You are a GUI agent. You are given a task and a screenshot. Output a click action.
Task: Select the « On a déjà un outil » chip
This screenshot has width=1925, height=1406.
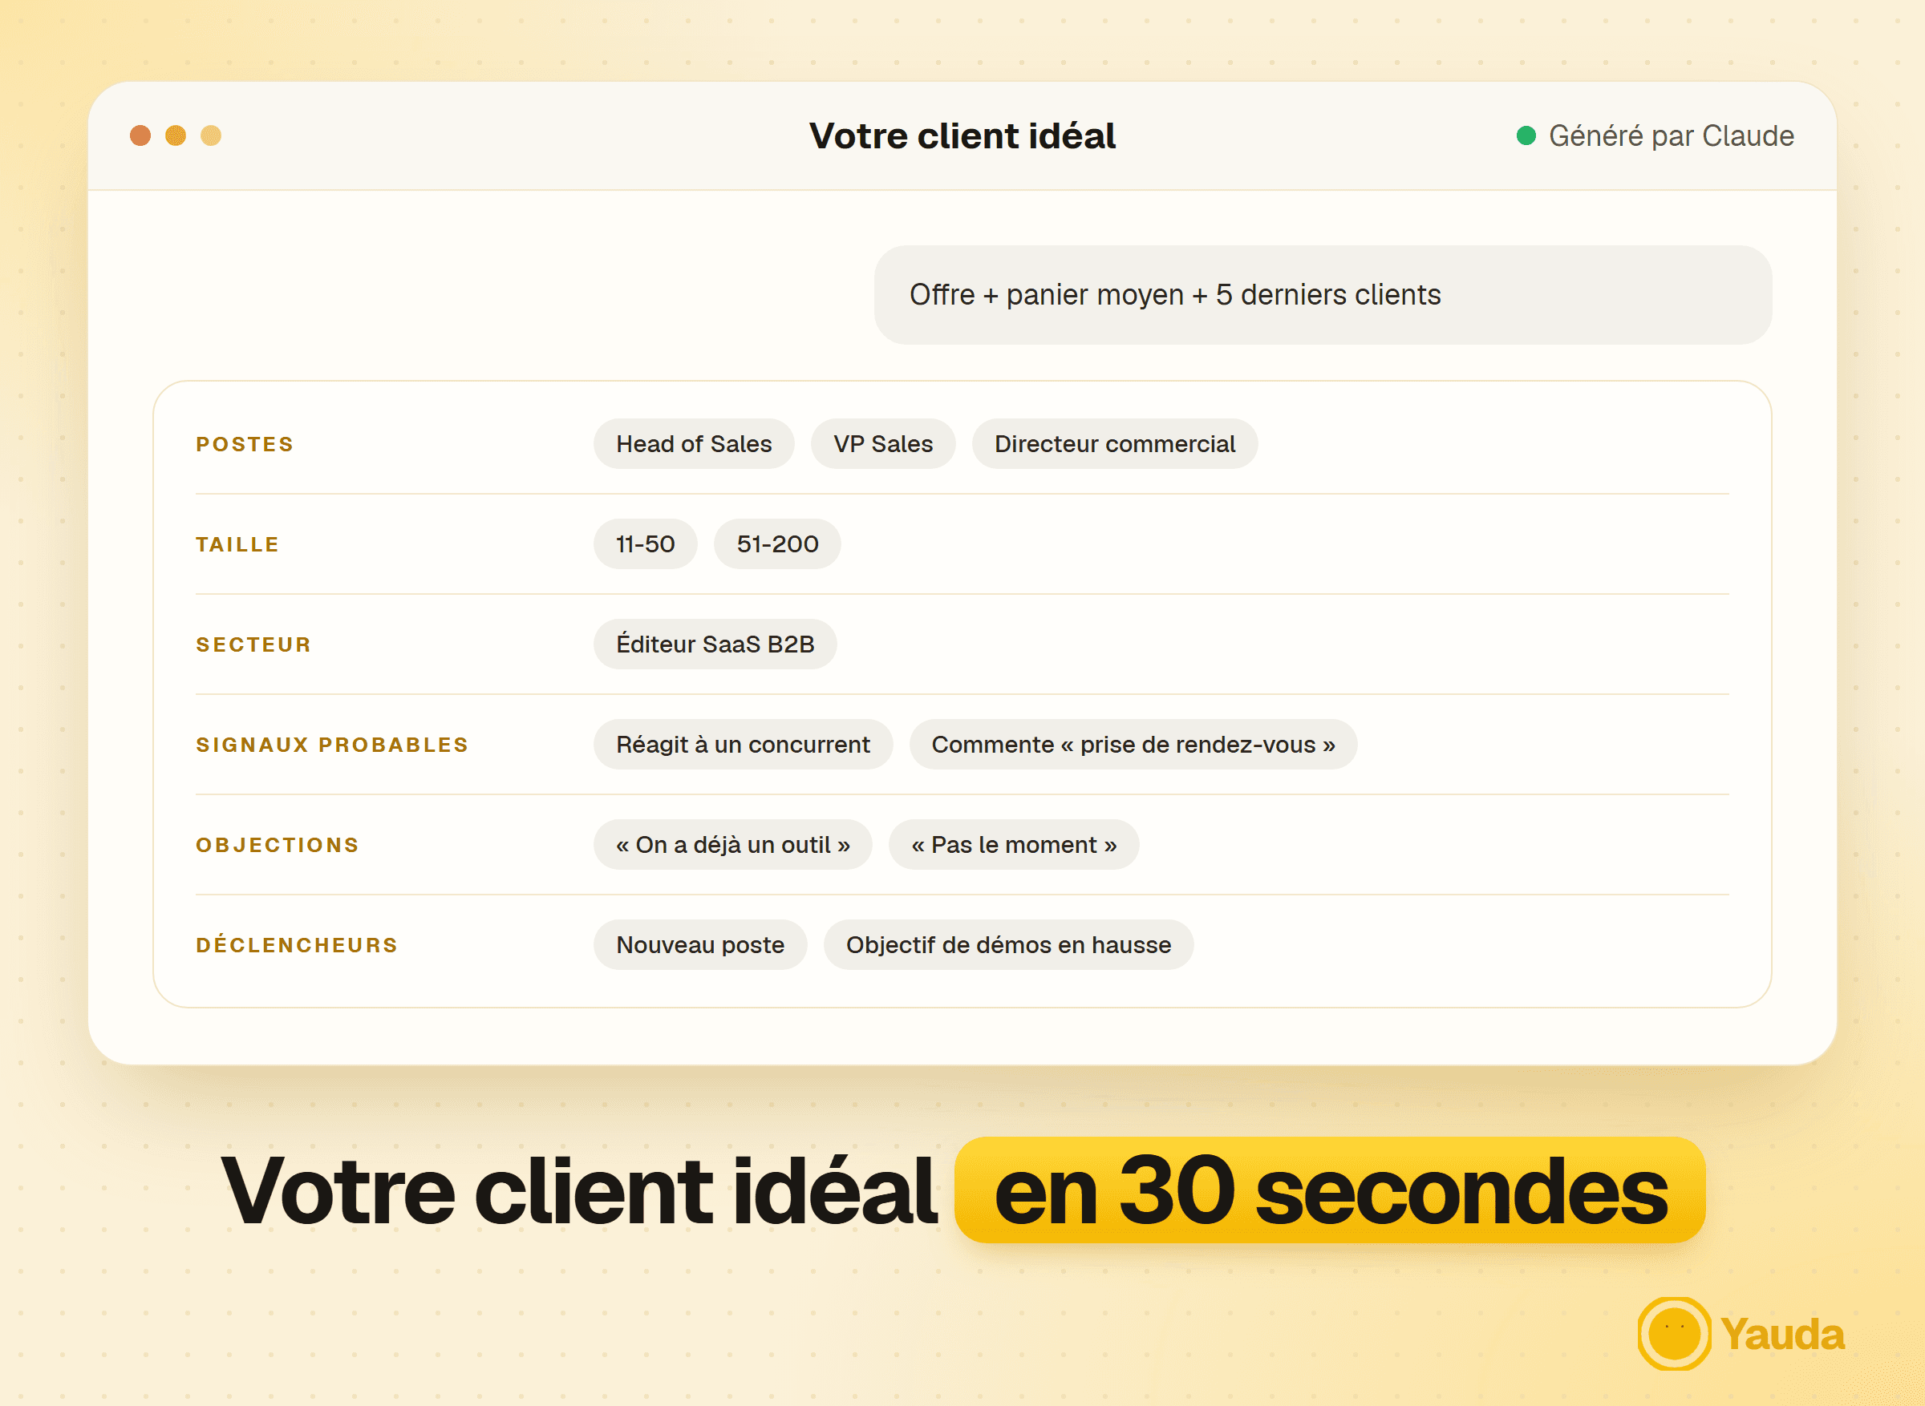(x=733, y=844)
